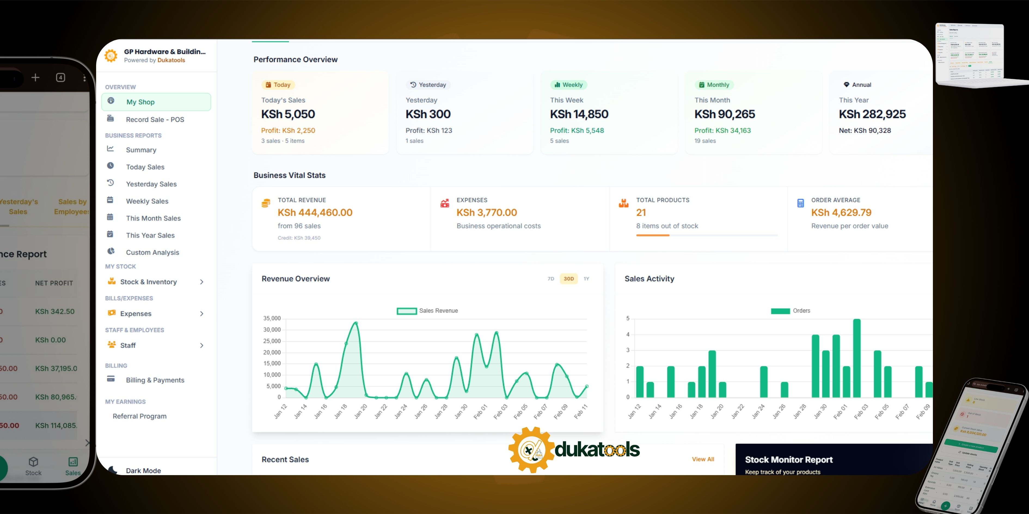Click View All under Recent Sales
The image size is (1029, 514).
point(703,459)
